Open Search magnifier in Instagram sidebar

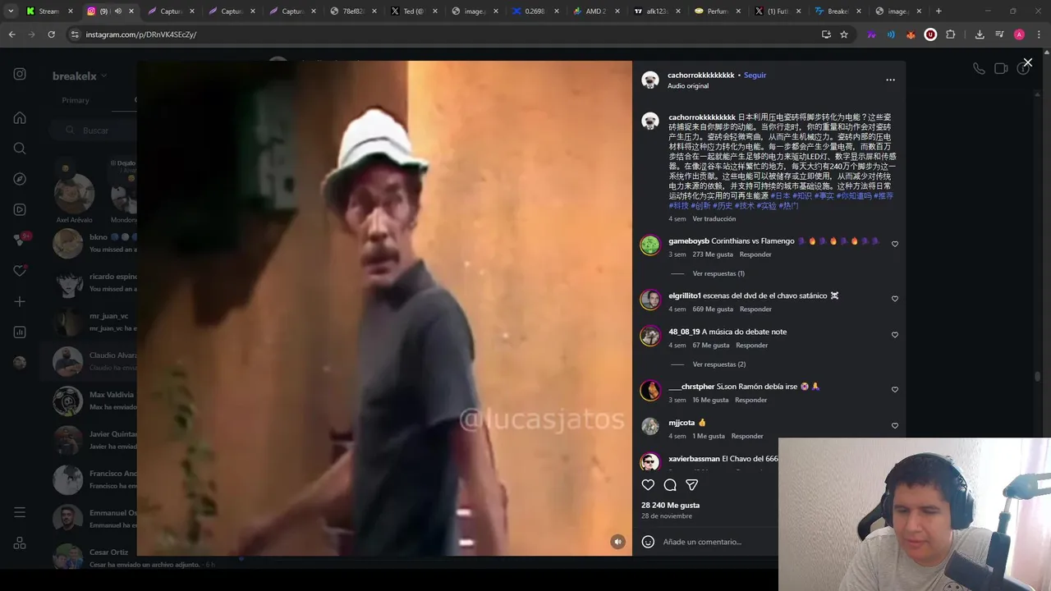point(20,149)
